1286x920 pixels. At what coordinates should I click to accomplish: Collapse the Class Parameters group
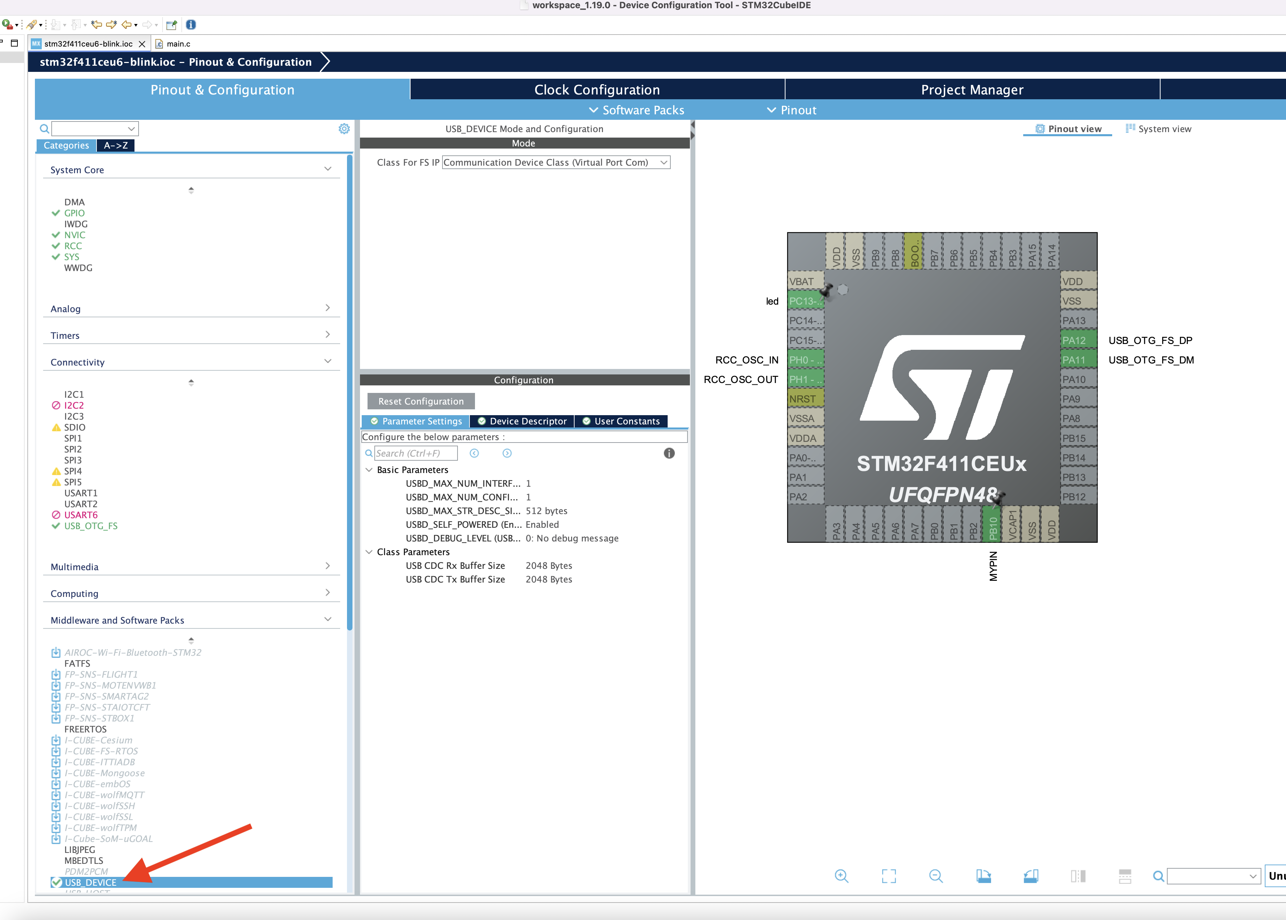click(x=369, y=552)
